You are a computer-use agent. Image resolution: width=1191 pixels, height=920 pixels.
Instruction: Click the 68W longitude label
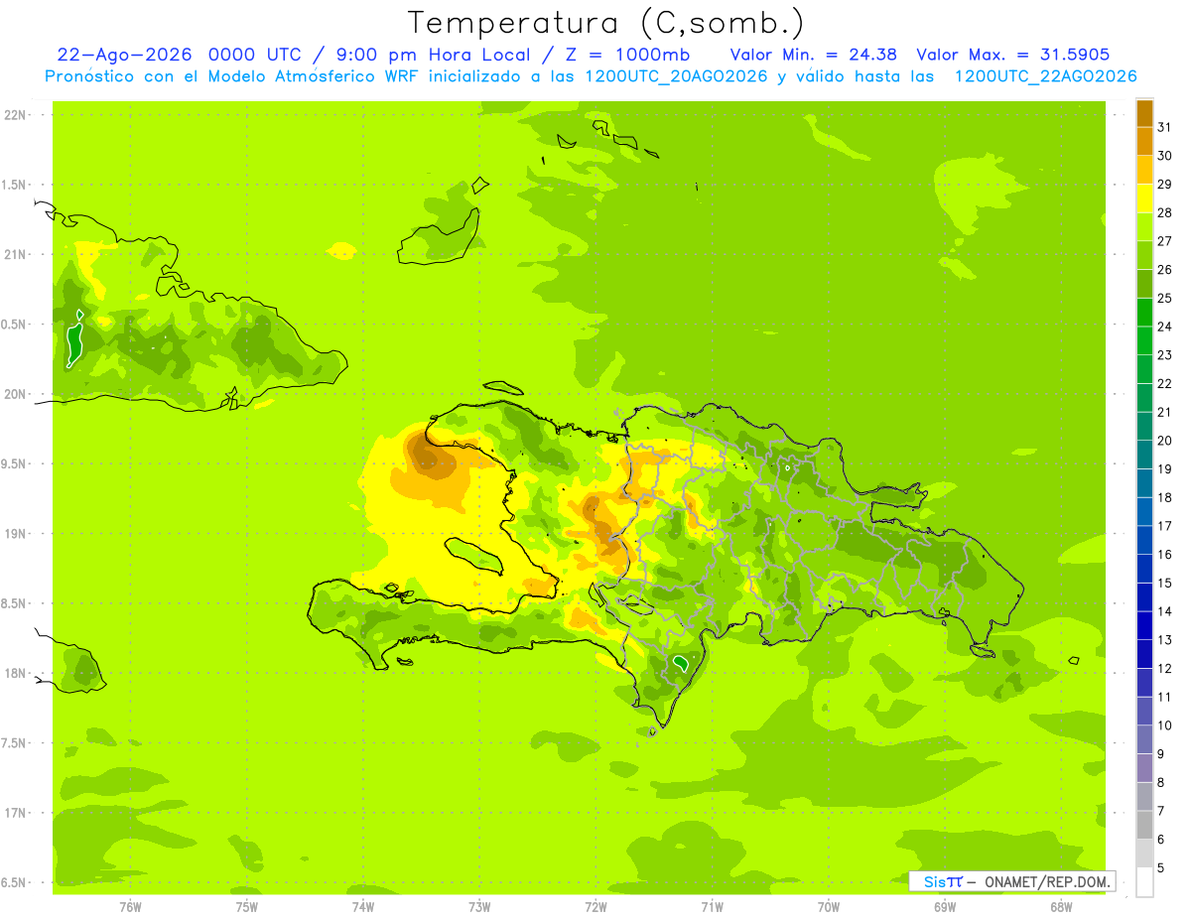pyautogui.click(x=1061, y=906)
